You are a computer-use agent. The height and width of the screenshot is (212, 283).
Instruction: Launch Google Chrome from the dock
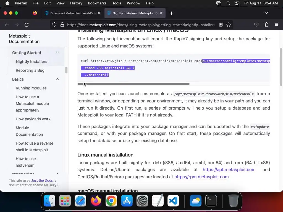[x=111, y=201]
